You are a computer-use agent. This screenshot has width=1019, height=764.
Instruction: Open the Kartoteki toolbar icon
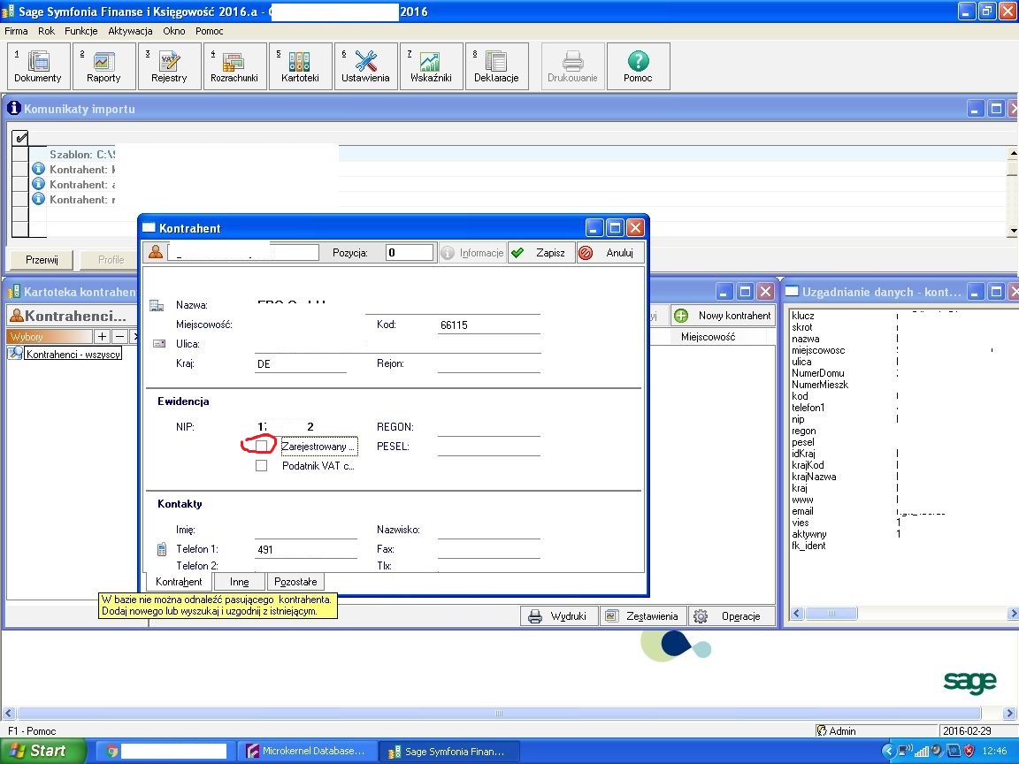300,66
